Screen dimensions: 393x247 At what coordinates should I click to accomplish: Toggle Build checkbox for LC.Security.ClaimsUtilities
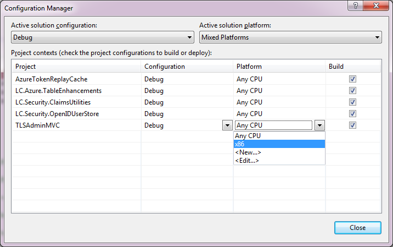tap(352, 102)
